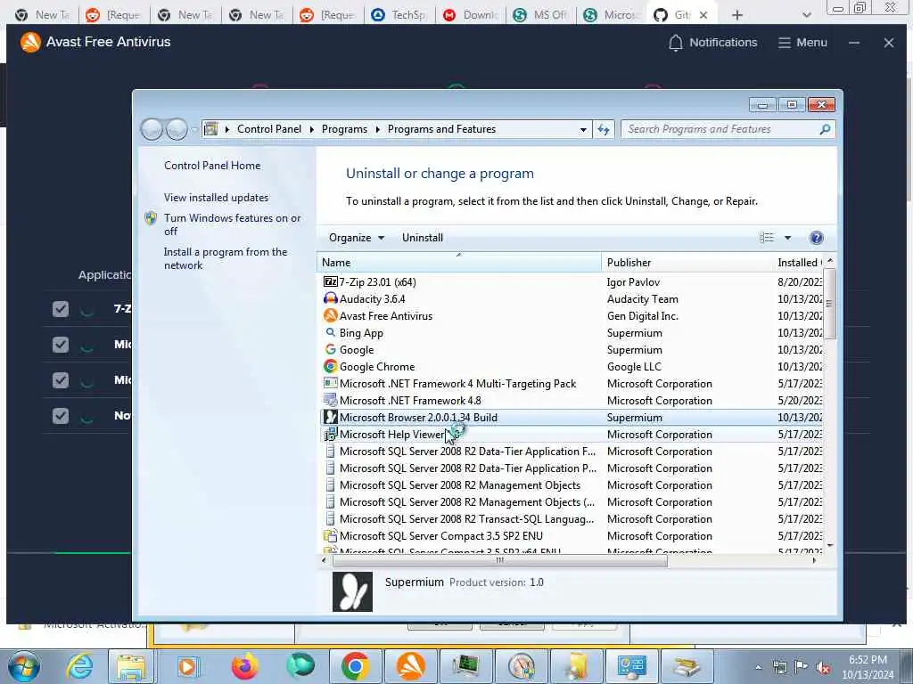
Task: Open the media player taskbar icon
Action: click(x=187, y=666)
